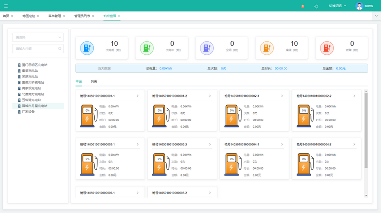
Task: Click the blue total charging piles icon
Action: (87, 48)
